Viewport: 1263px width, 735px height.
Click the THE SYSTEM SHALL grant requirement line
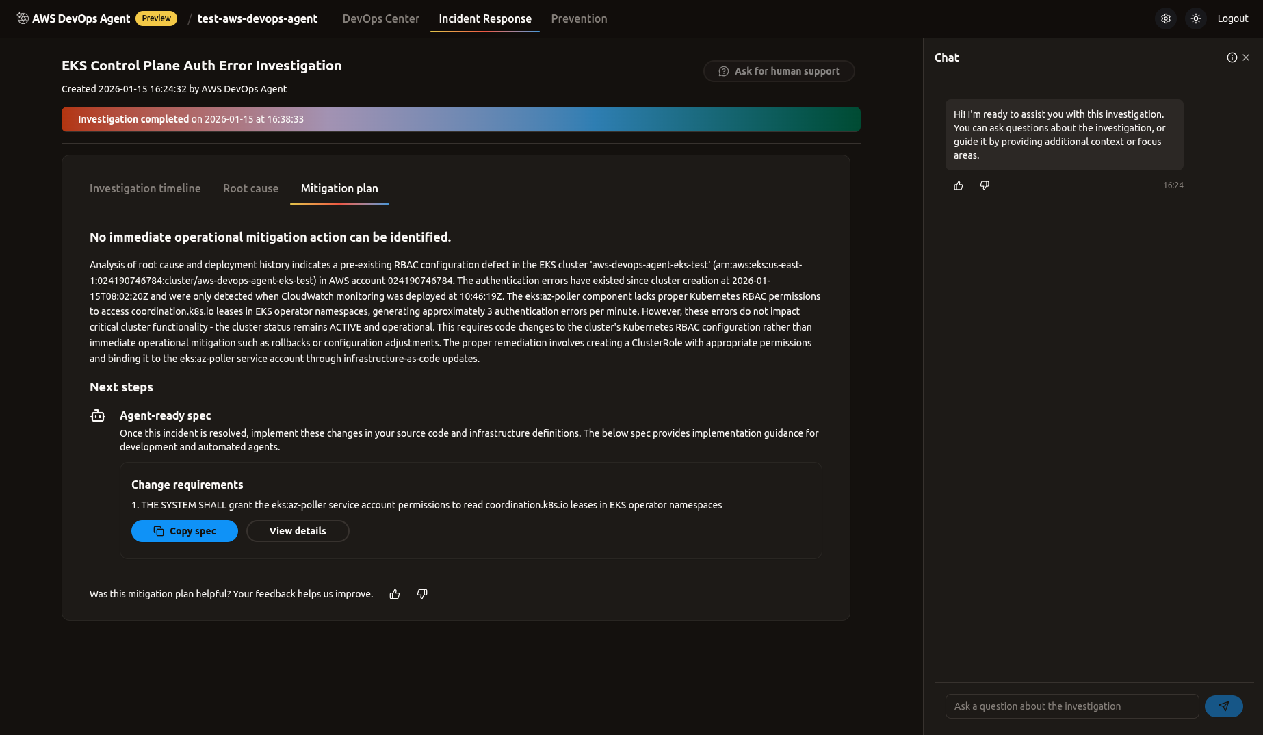(x=426, y=505)
